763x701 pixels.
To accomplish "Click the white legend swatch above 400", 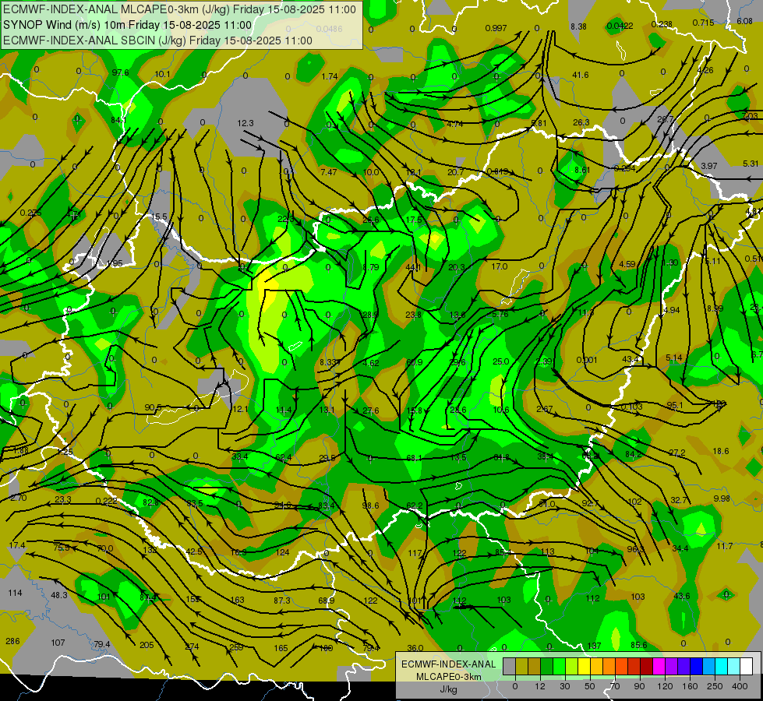I will coord(747,666).
